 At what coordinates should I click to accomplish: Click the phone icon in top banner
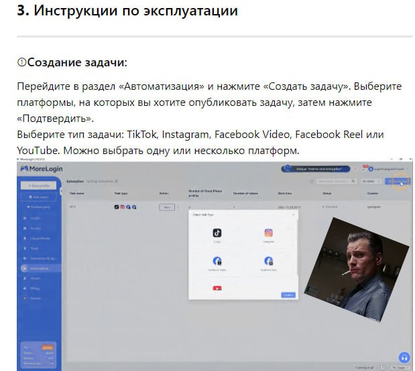click(x=288, y=169)
